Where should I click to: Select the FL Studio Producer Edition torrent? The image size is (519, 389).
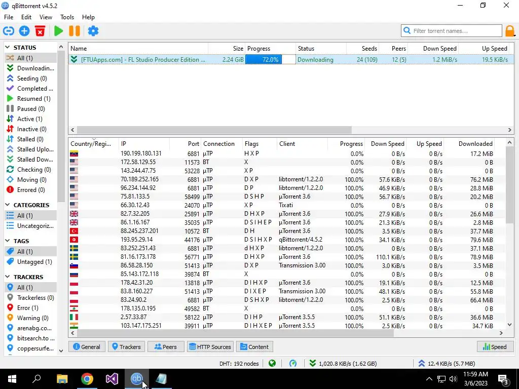point(291,60)
